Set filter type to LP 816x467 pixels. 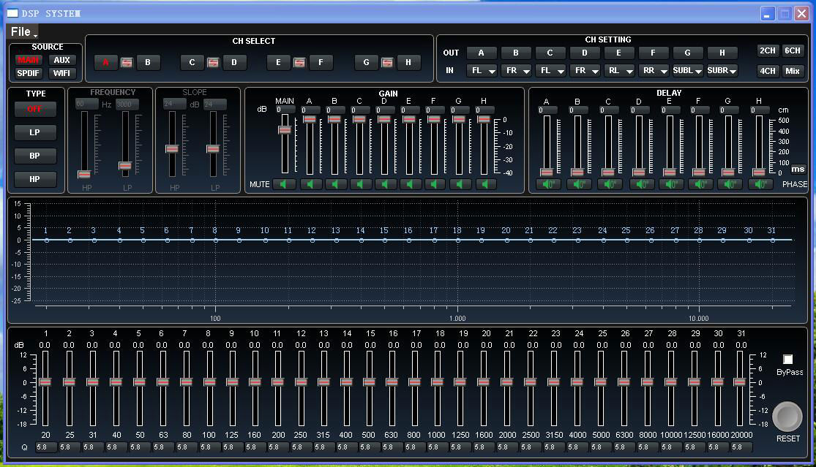click(35, 133)
